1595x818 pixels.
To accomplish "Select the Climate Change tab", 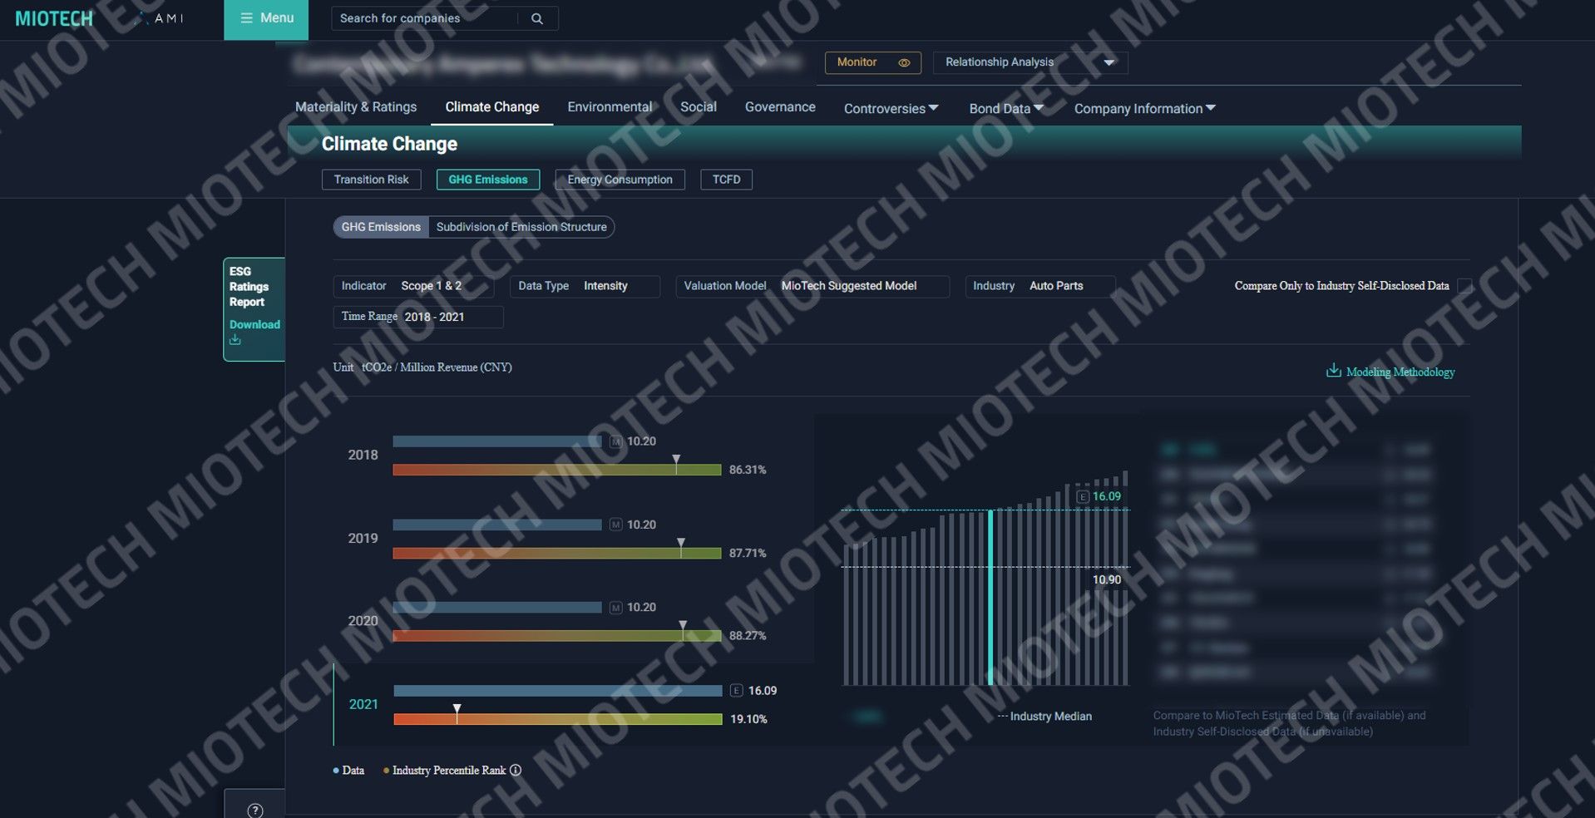I will (x=492, y=107).
